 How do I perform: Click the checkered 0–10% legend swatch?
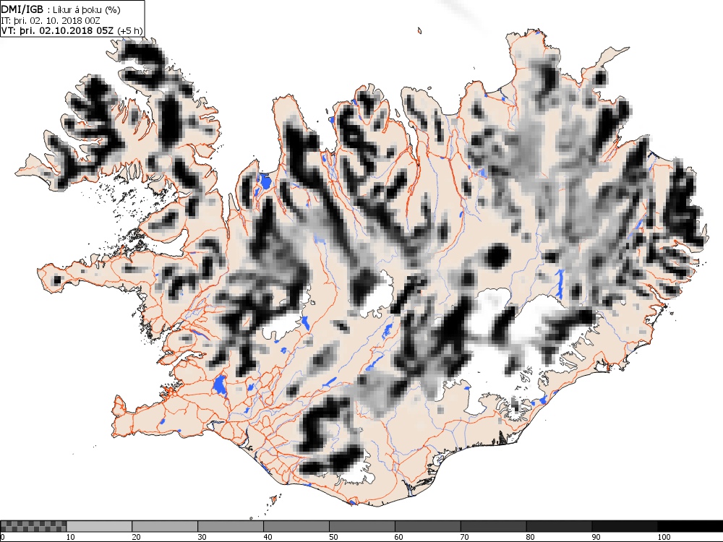[33, 526]
